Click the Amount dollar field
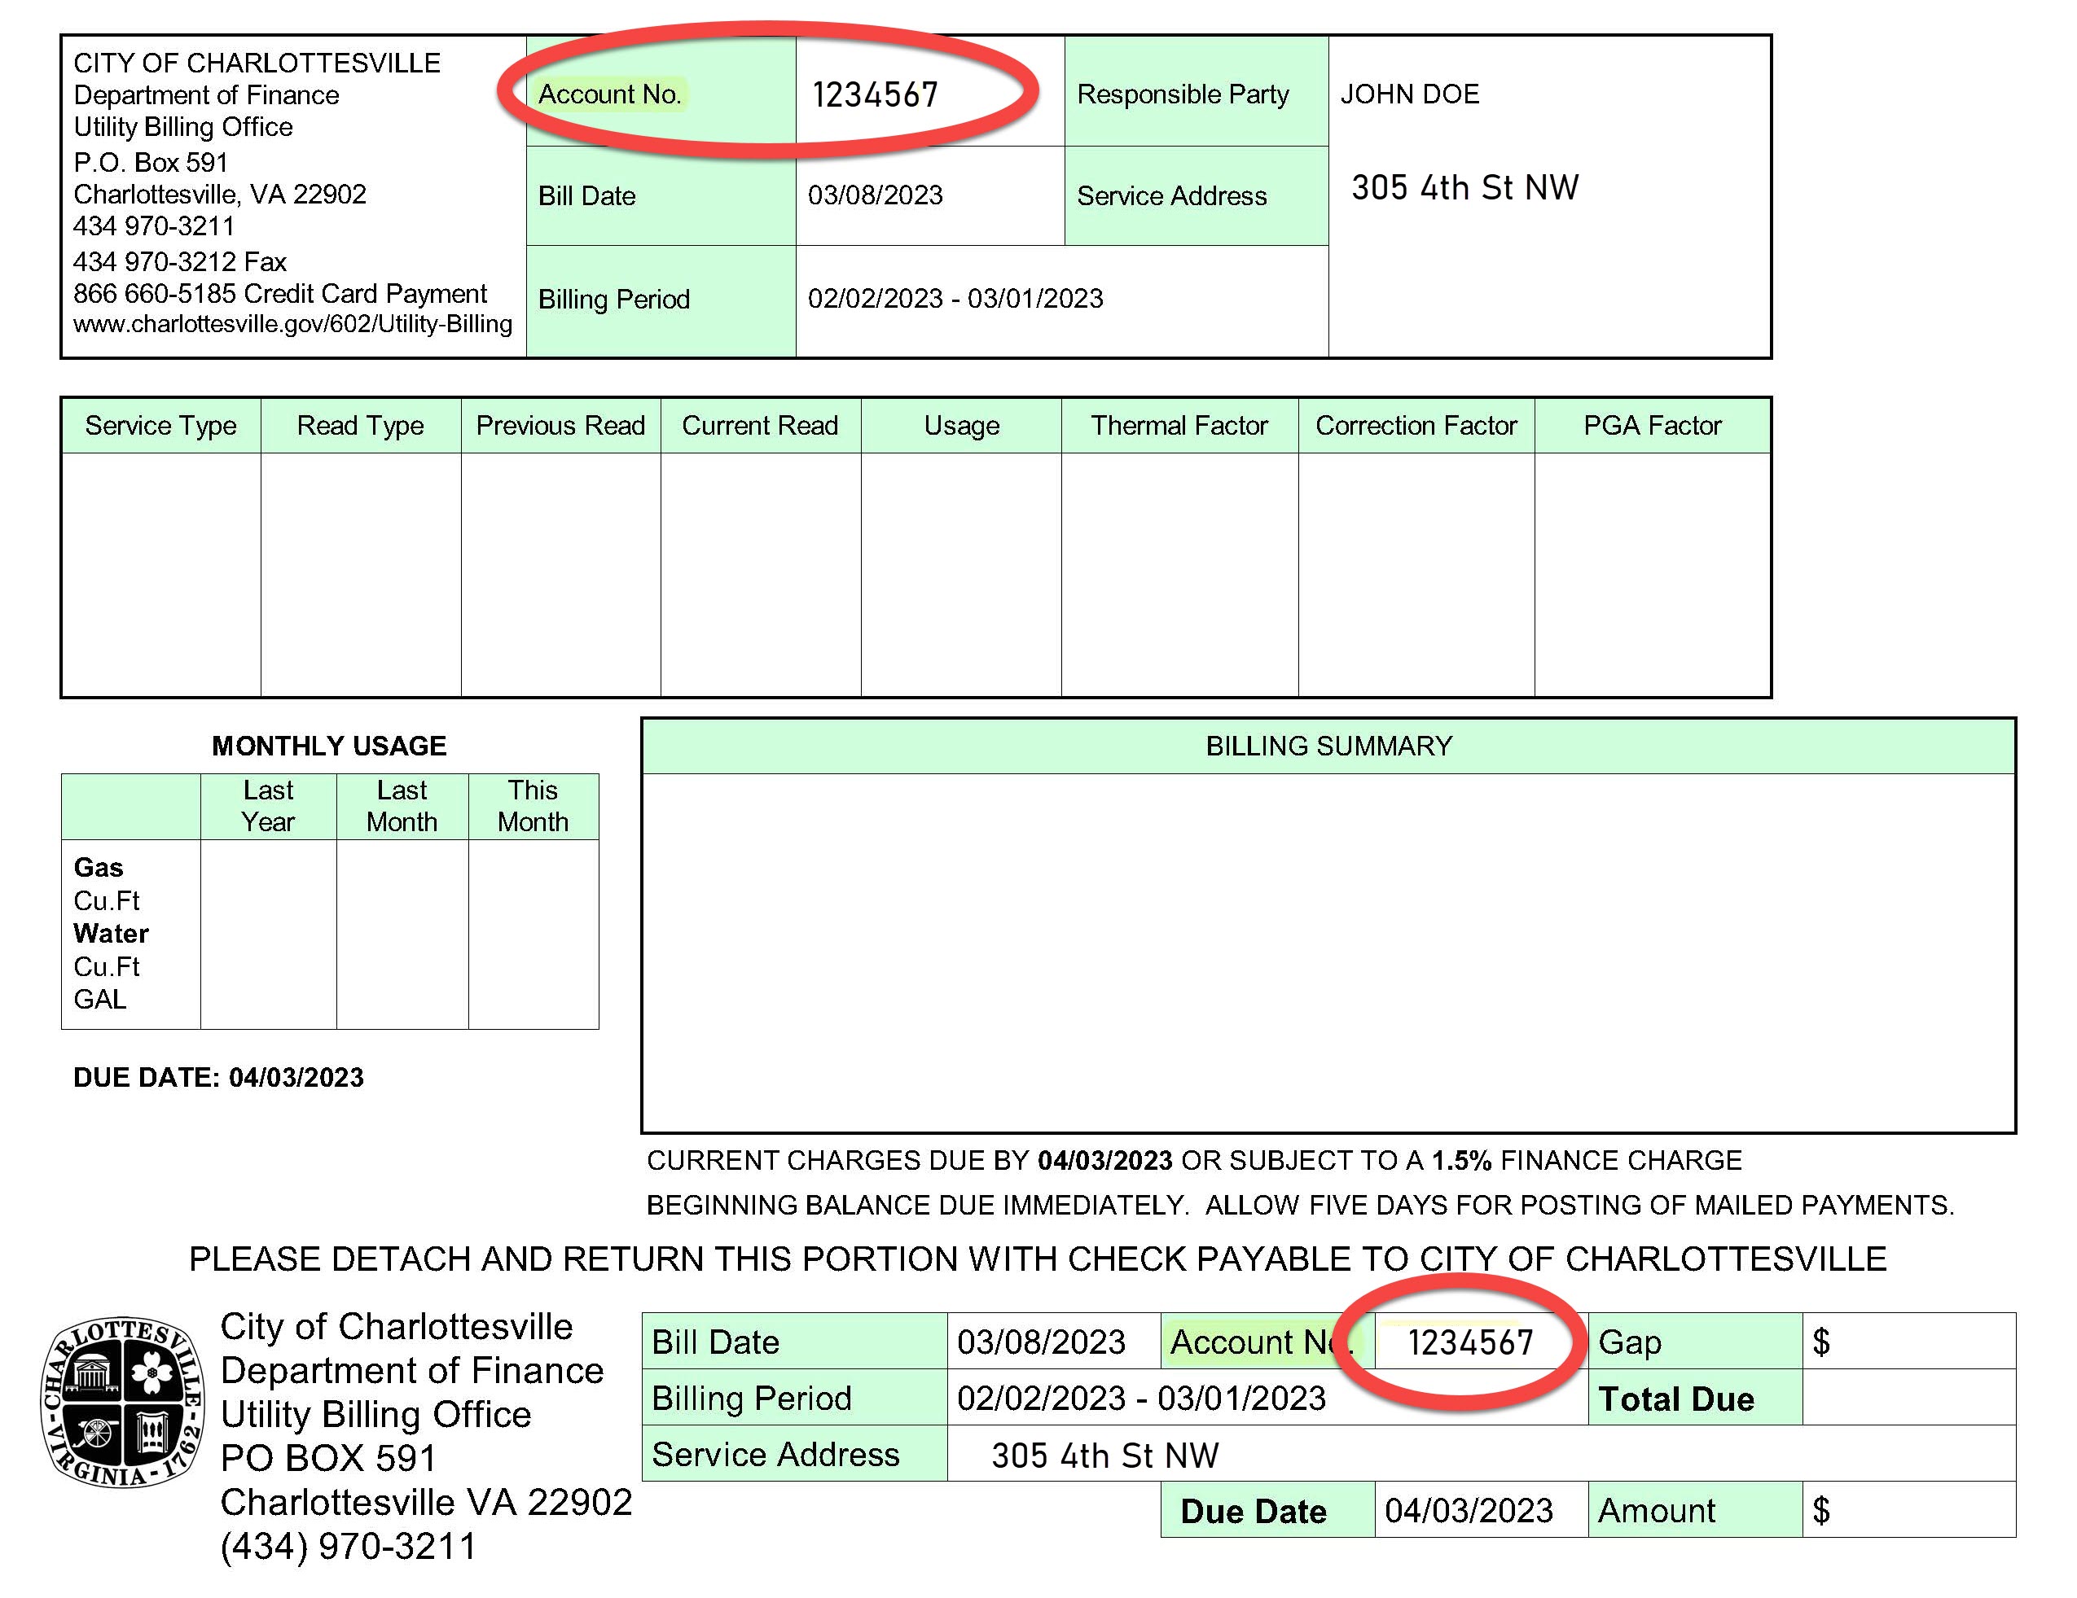The width and height of the screenshot is (2077, 1598). coord(1908,1509)
